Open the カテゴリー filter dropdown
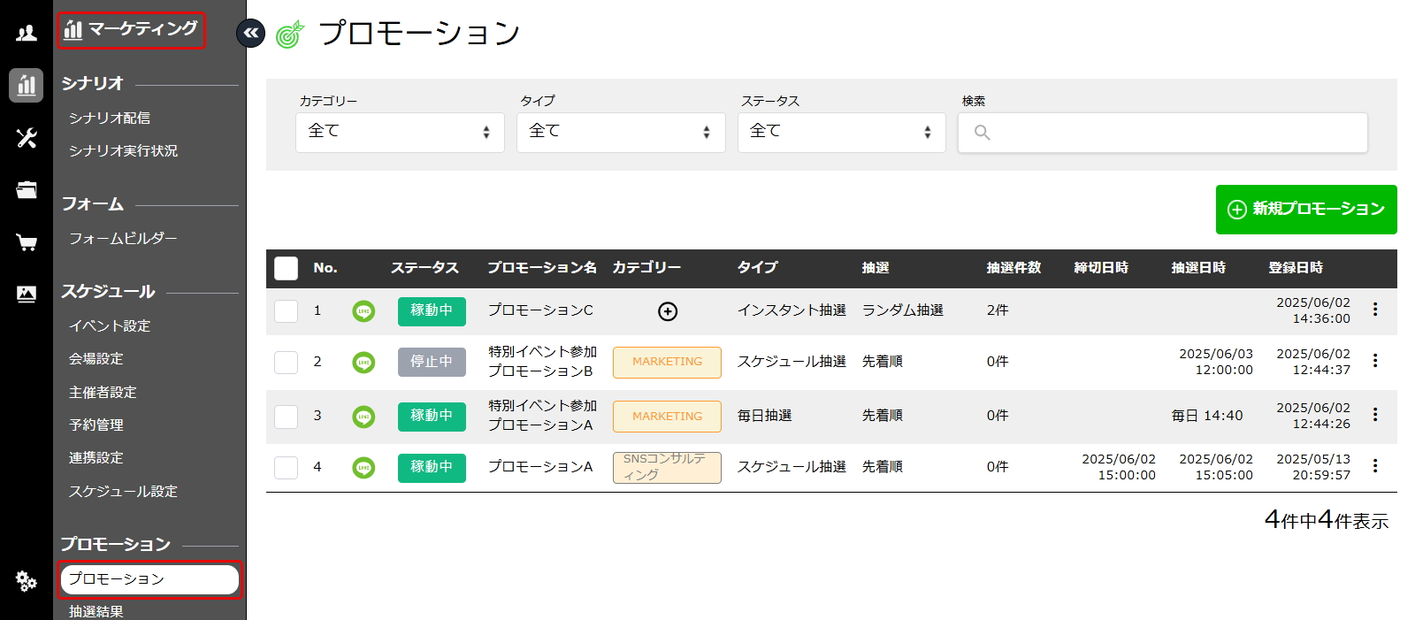Viewport: 1415px width, 620px height. (400, 132)
